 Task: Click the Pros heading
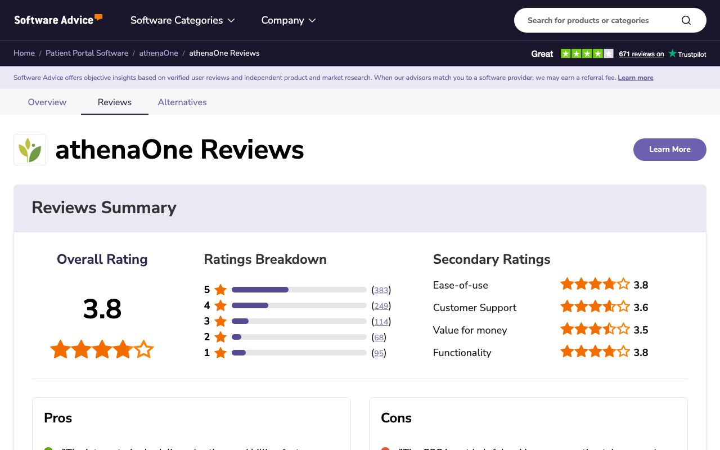(x=58, y=418)
